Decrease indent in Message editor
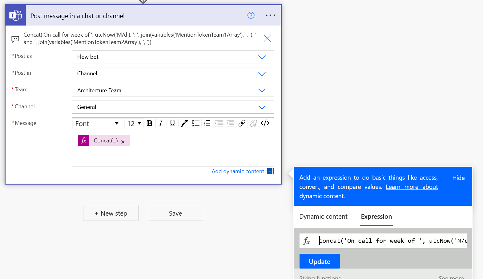Viewport: 483px width, 279px height. [x=230, y=123]
